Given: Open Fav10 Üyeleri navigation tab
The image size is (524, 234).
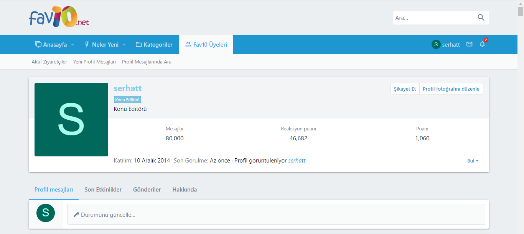Looking at the screenshot, I should point(206,44).
